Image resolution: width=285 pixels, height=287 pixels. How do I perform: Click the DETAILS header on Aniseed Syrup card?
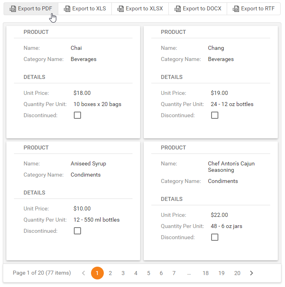point(34,193)
